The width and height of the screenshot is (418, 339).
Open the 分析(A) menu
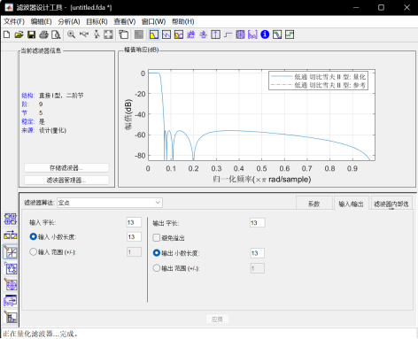click(x=69, y=21)
